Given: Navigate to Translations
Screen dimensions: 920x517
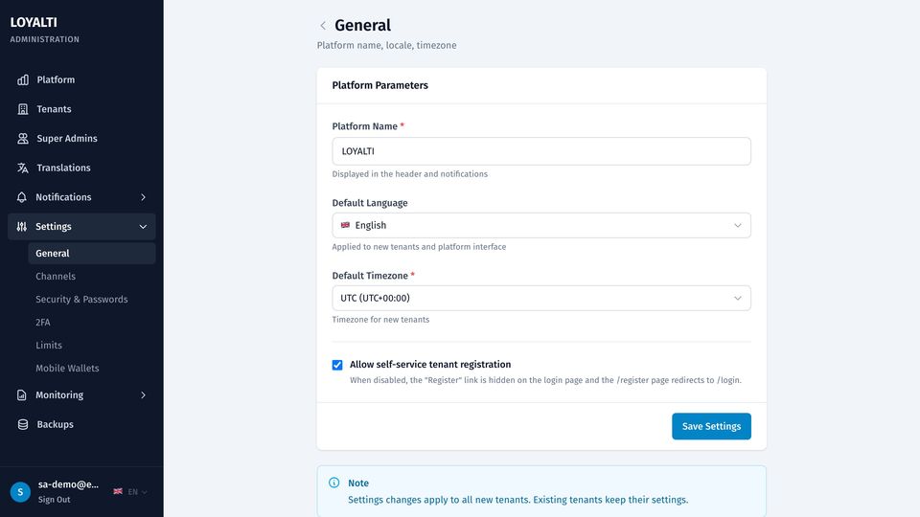Looking at the screenshot, I should coord(81,168).
